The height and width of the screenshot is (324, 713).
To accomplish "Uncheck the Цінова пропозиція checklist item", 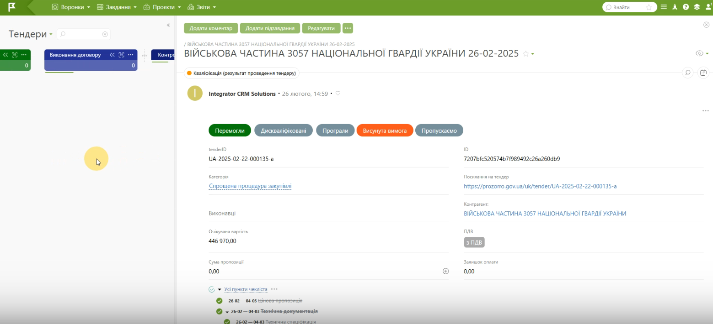I will pos(220,301).
